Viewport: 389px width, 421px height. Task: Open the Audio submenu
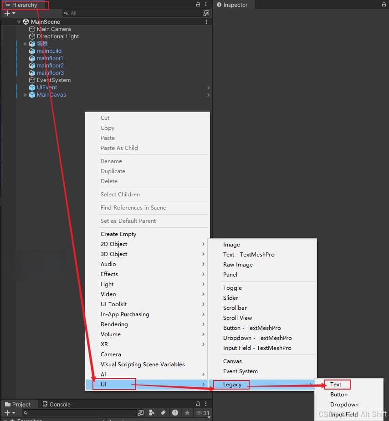pyautogui.click(x=147, y=264)
